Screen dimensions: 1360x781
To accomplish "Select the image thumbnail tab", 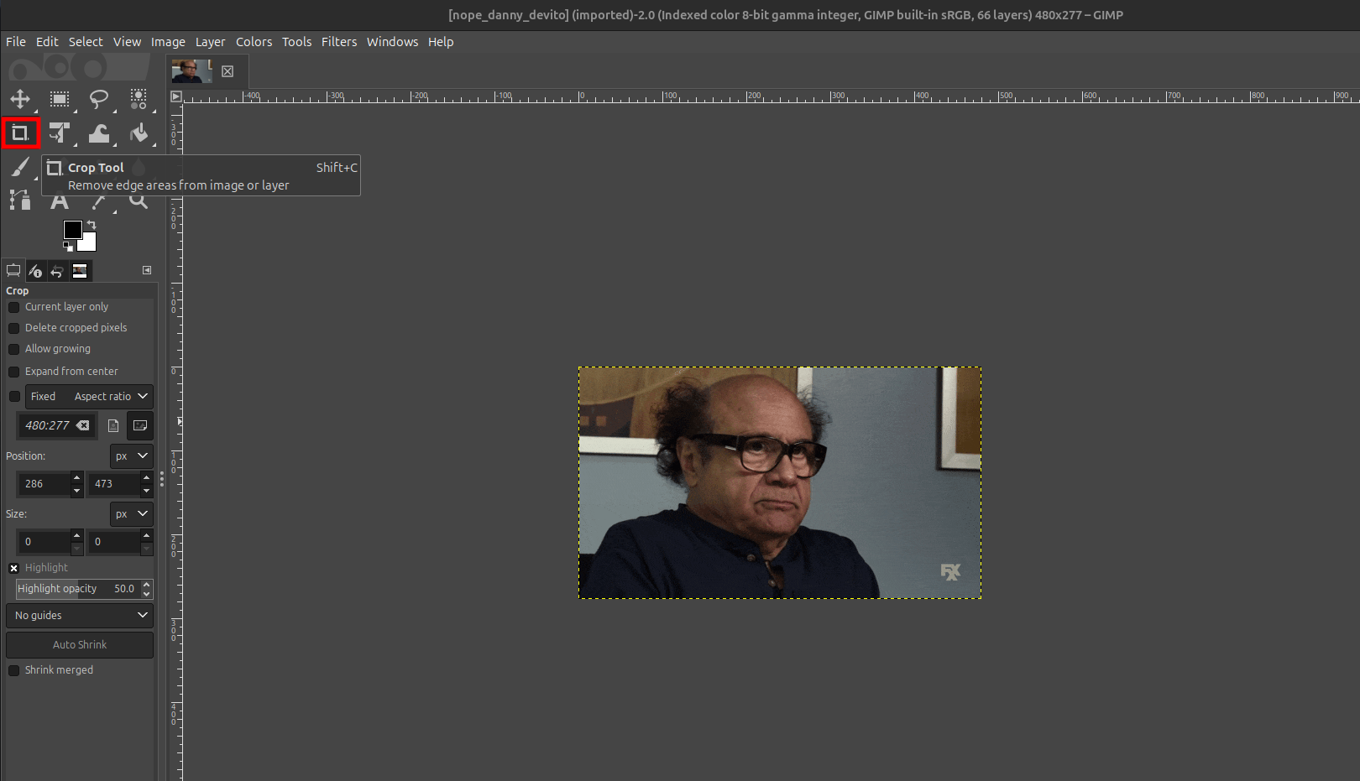I will (192, 71).
